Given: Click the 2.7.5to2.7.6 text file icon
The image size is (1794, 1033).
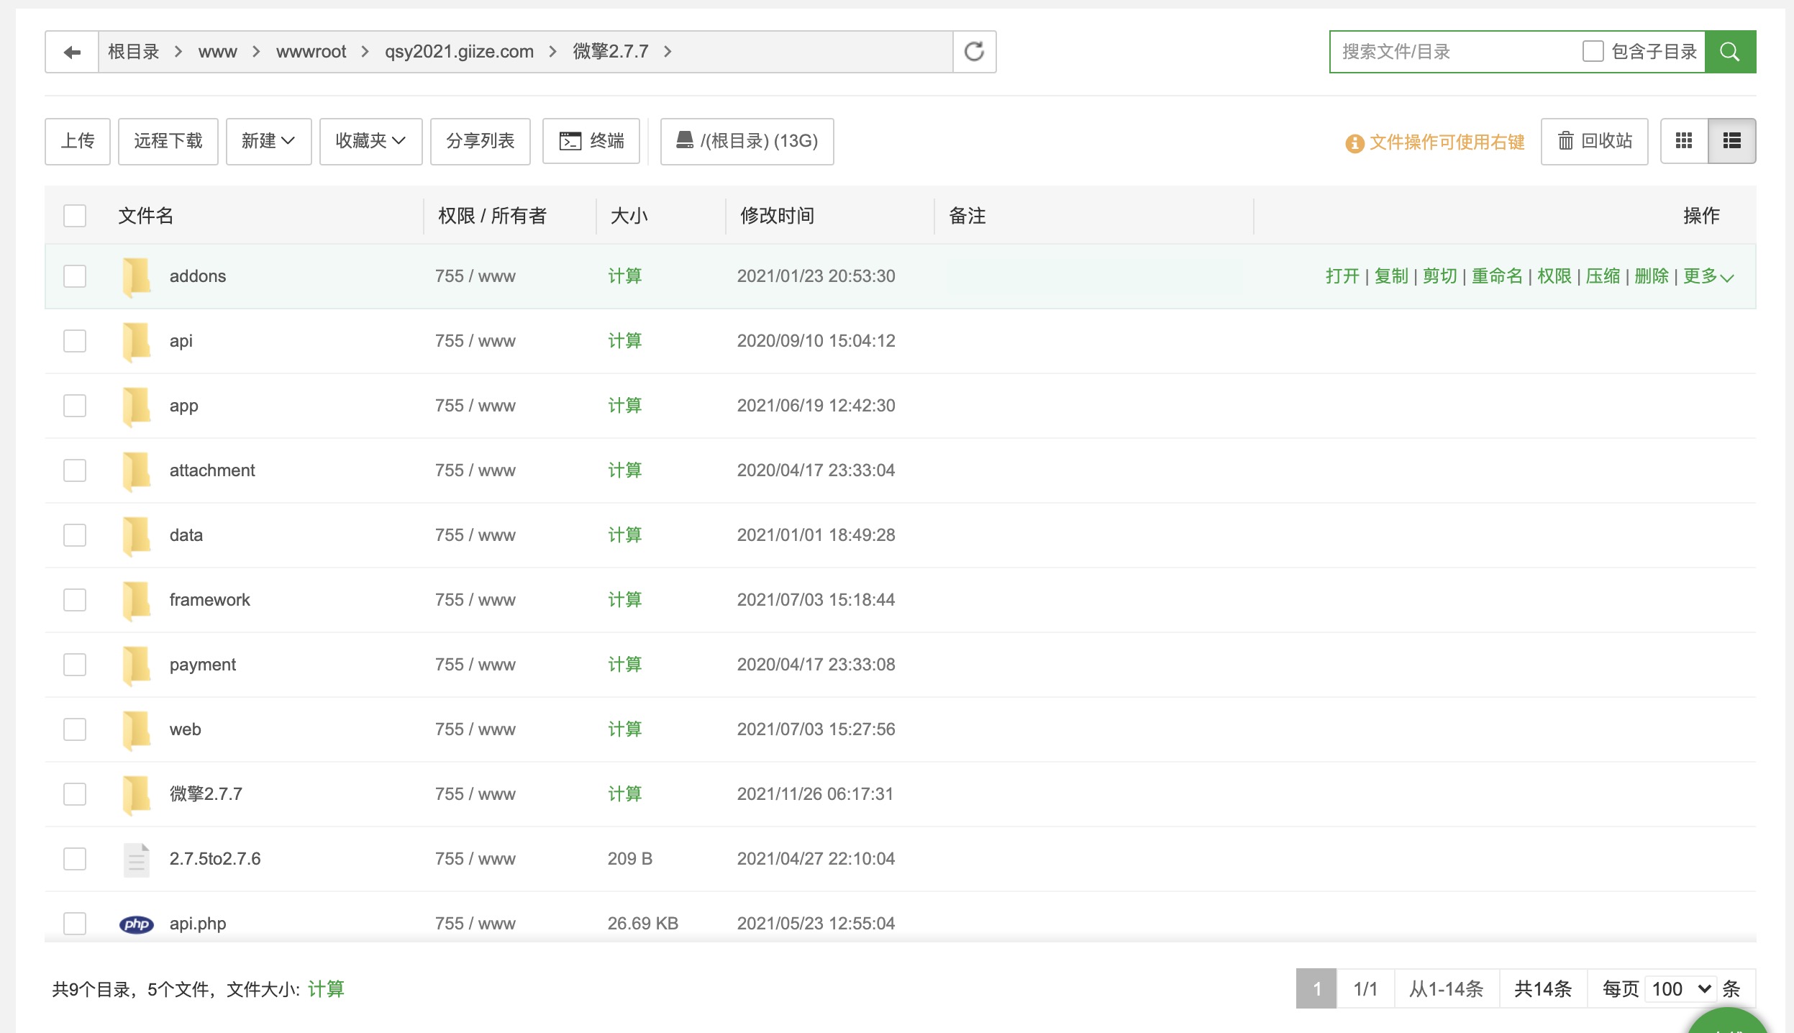Looking at the screenshot, I should pyautogui.click(x=136, y=859).
